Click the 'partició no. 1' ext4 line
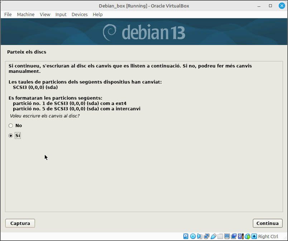Screen dimensions: 288x241 pyautogui.click(x=69, y=104)
